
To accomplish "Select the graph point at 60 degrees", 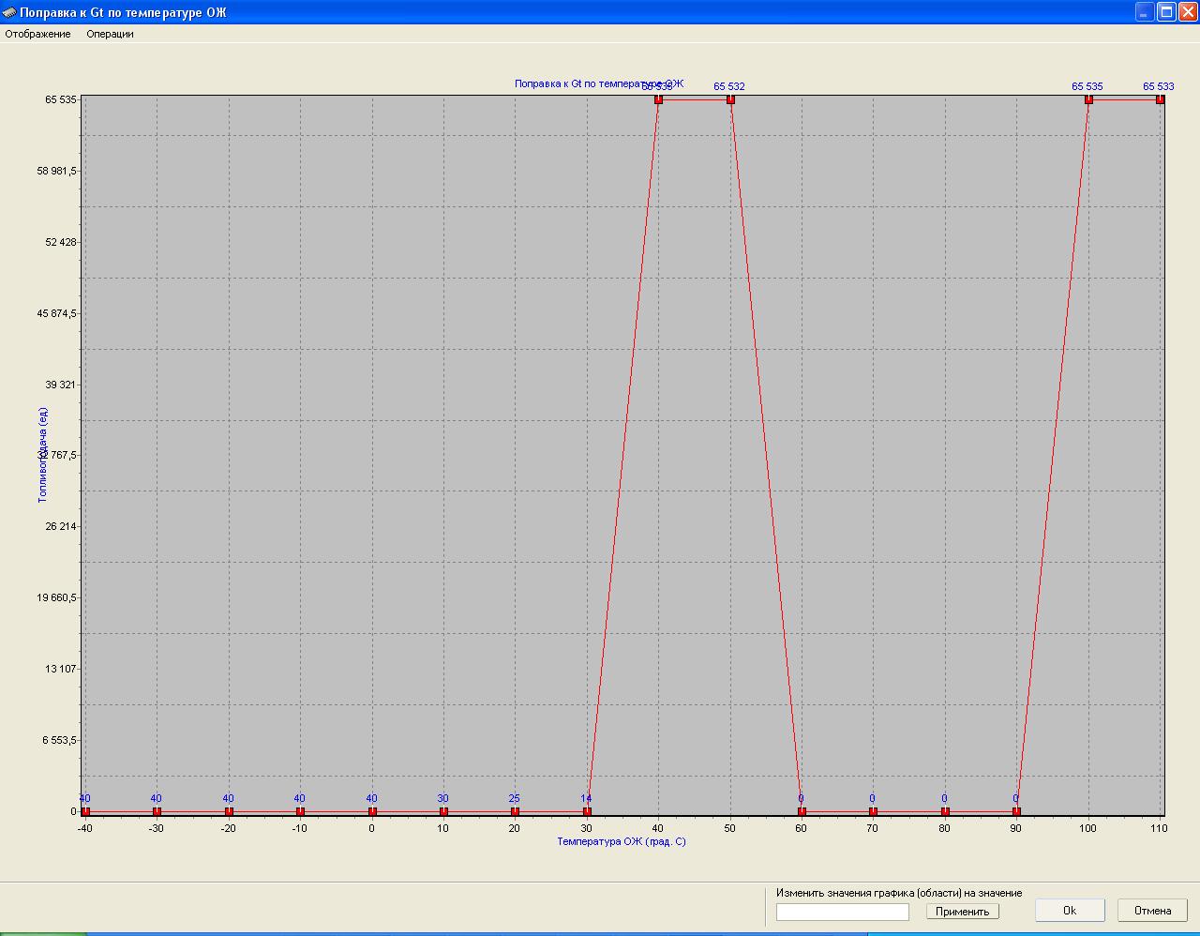I will click(802, 811).
